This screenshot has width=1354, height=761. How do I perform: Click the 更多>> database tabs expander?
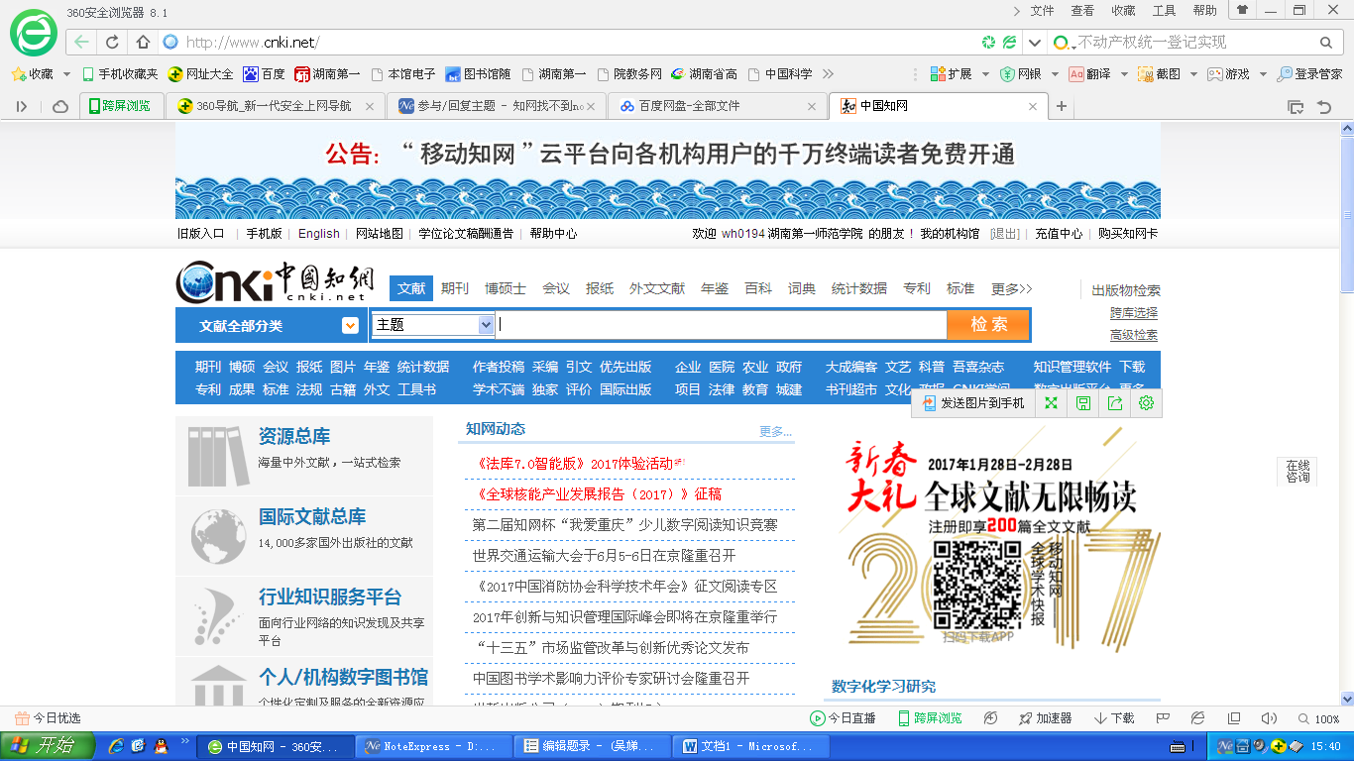point(1011,288)
